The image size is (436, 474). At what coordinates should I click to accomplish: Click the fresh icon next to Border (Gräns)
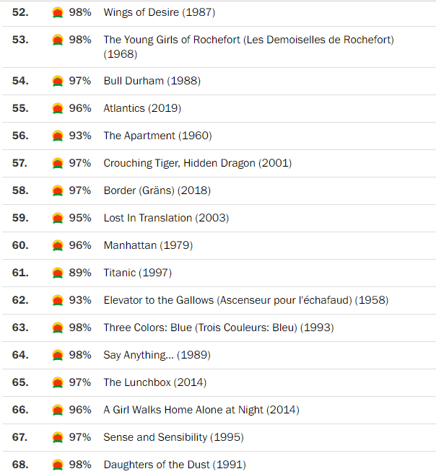click(x=58, y=191)
